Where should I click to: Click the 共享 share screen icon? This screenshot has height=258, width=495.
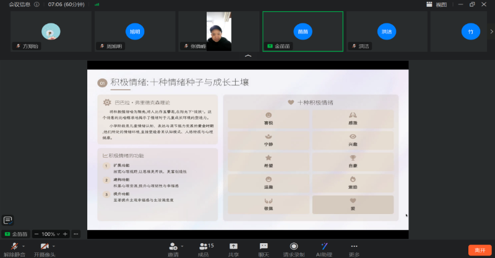[233, 247]
